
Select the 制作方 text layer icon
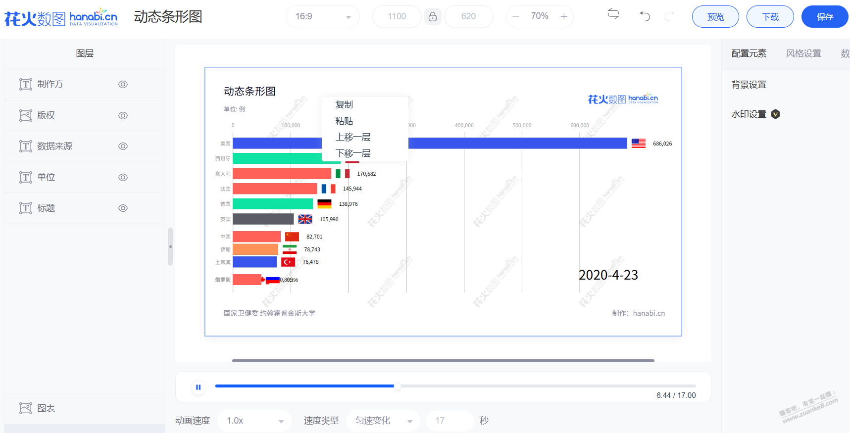[x=26, y=85]
